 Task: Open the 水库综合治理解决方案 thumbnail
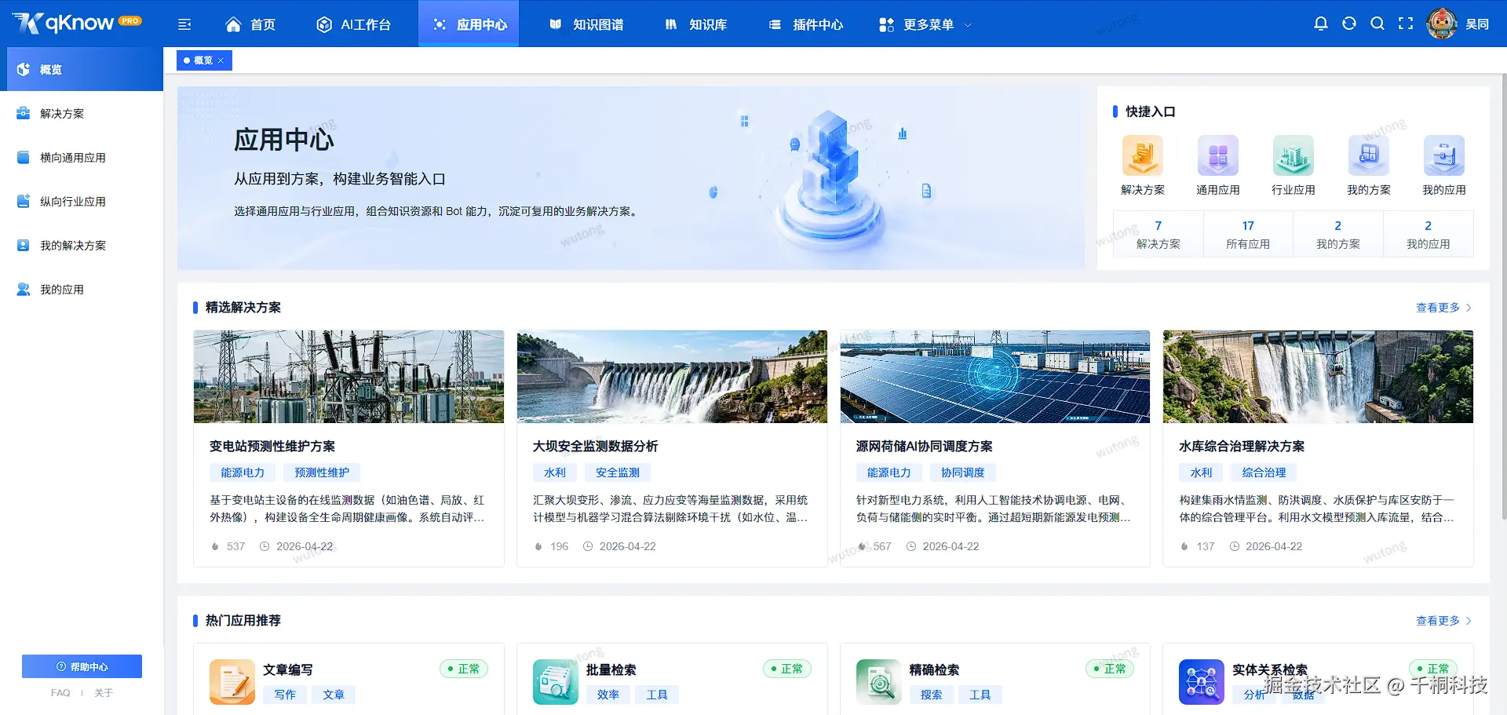click(1318, 377)
